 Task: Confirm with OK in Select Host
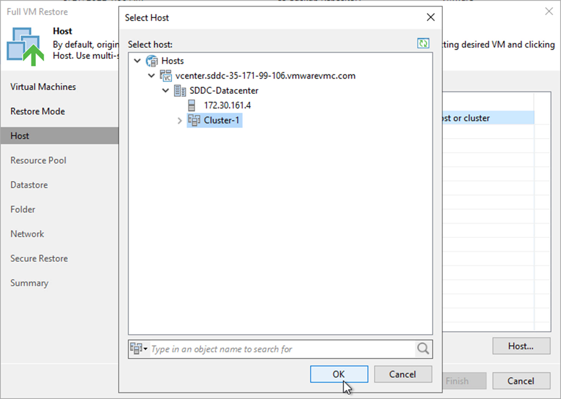339,374
